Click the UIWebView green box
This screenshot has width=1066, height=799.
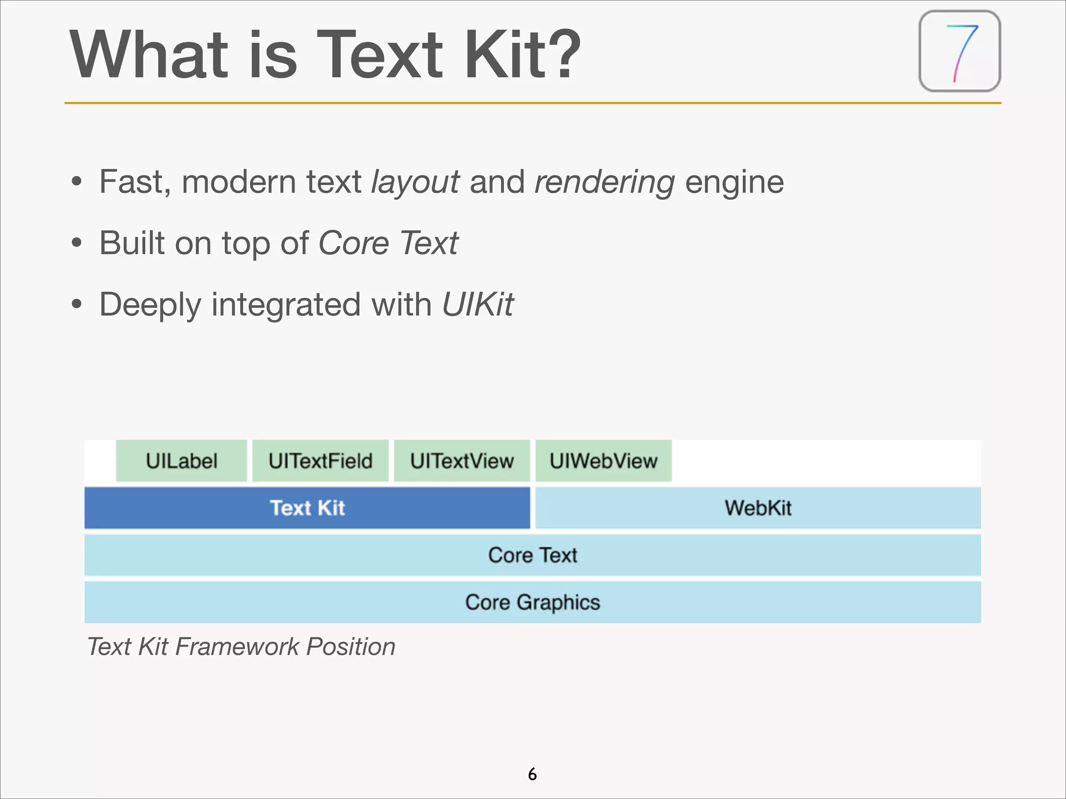pos(603,461)
